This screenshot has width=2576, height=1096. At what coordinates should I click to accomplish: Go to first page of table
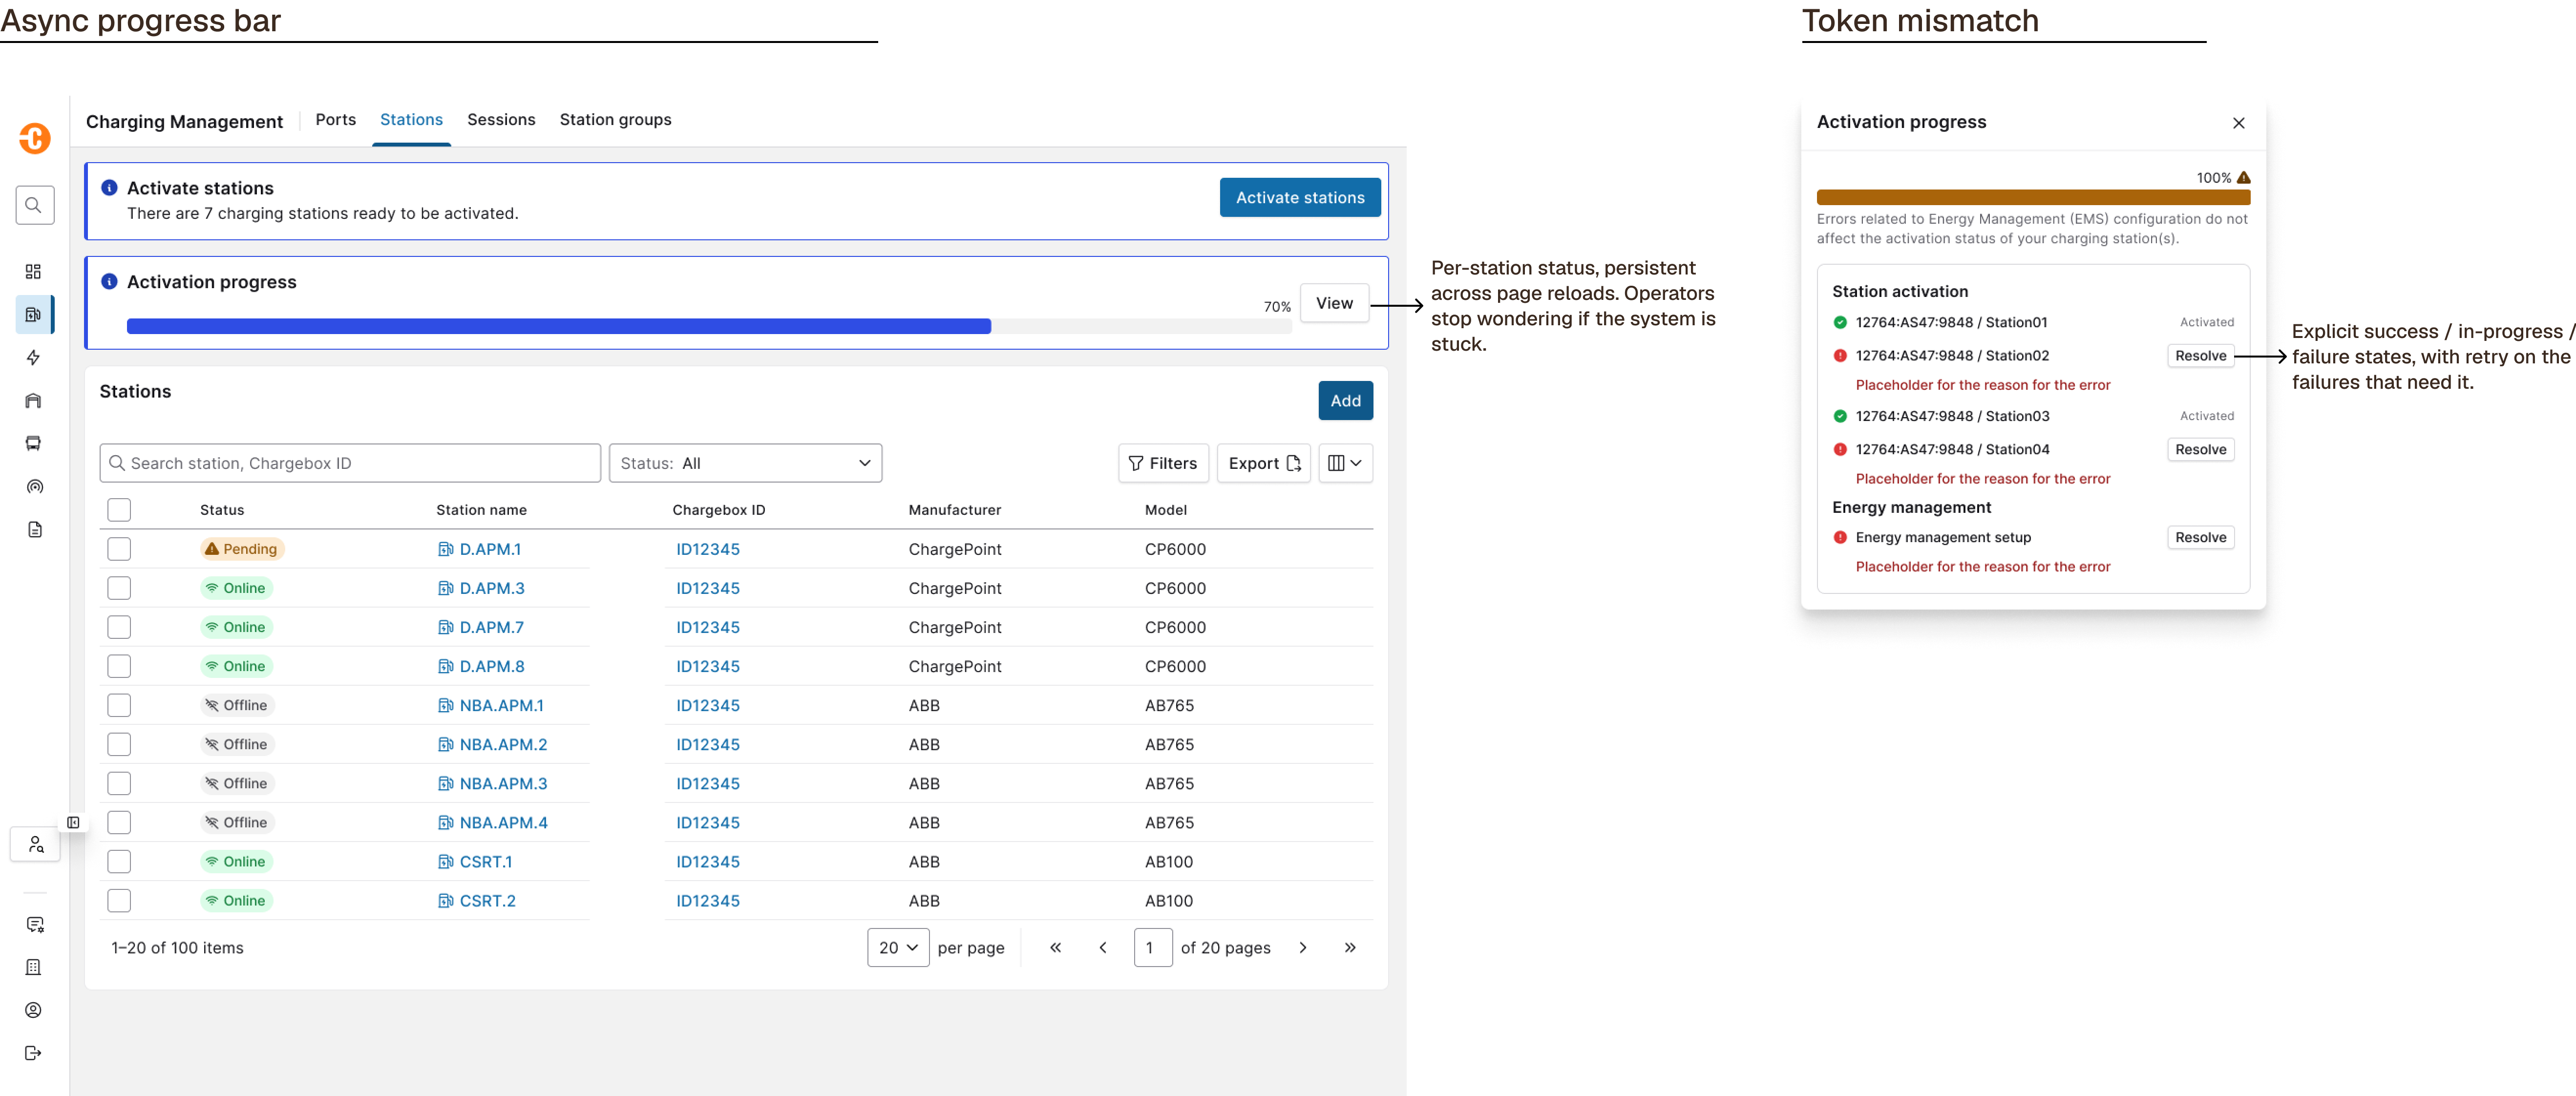point(1055,948)
